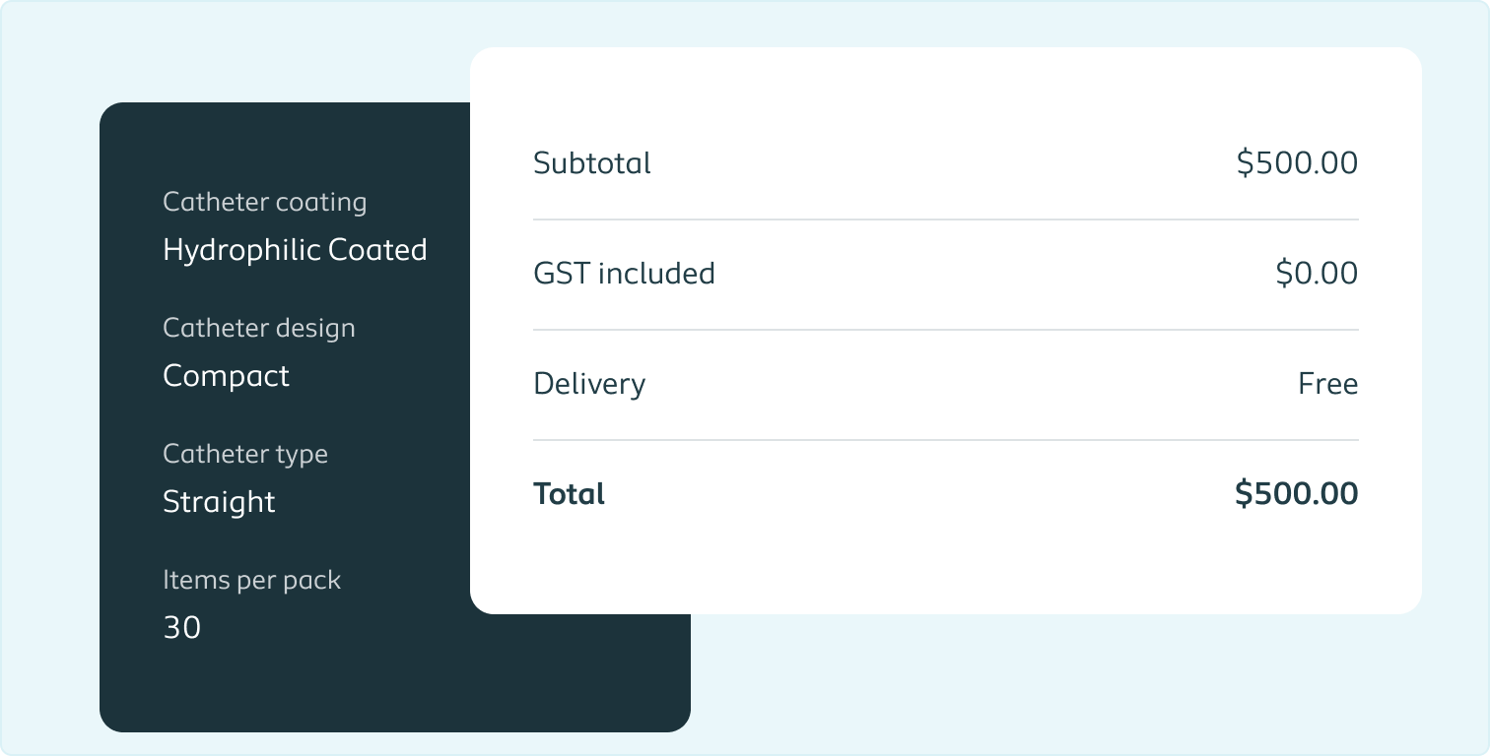1490x756 pixels.
Task: Click the divider line above the Total row
Action: [945, 440]
